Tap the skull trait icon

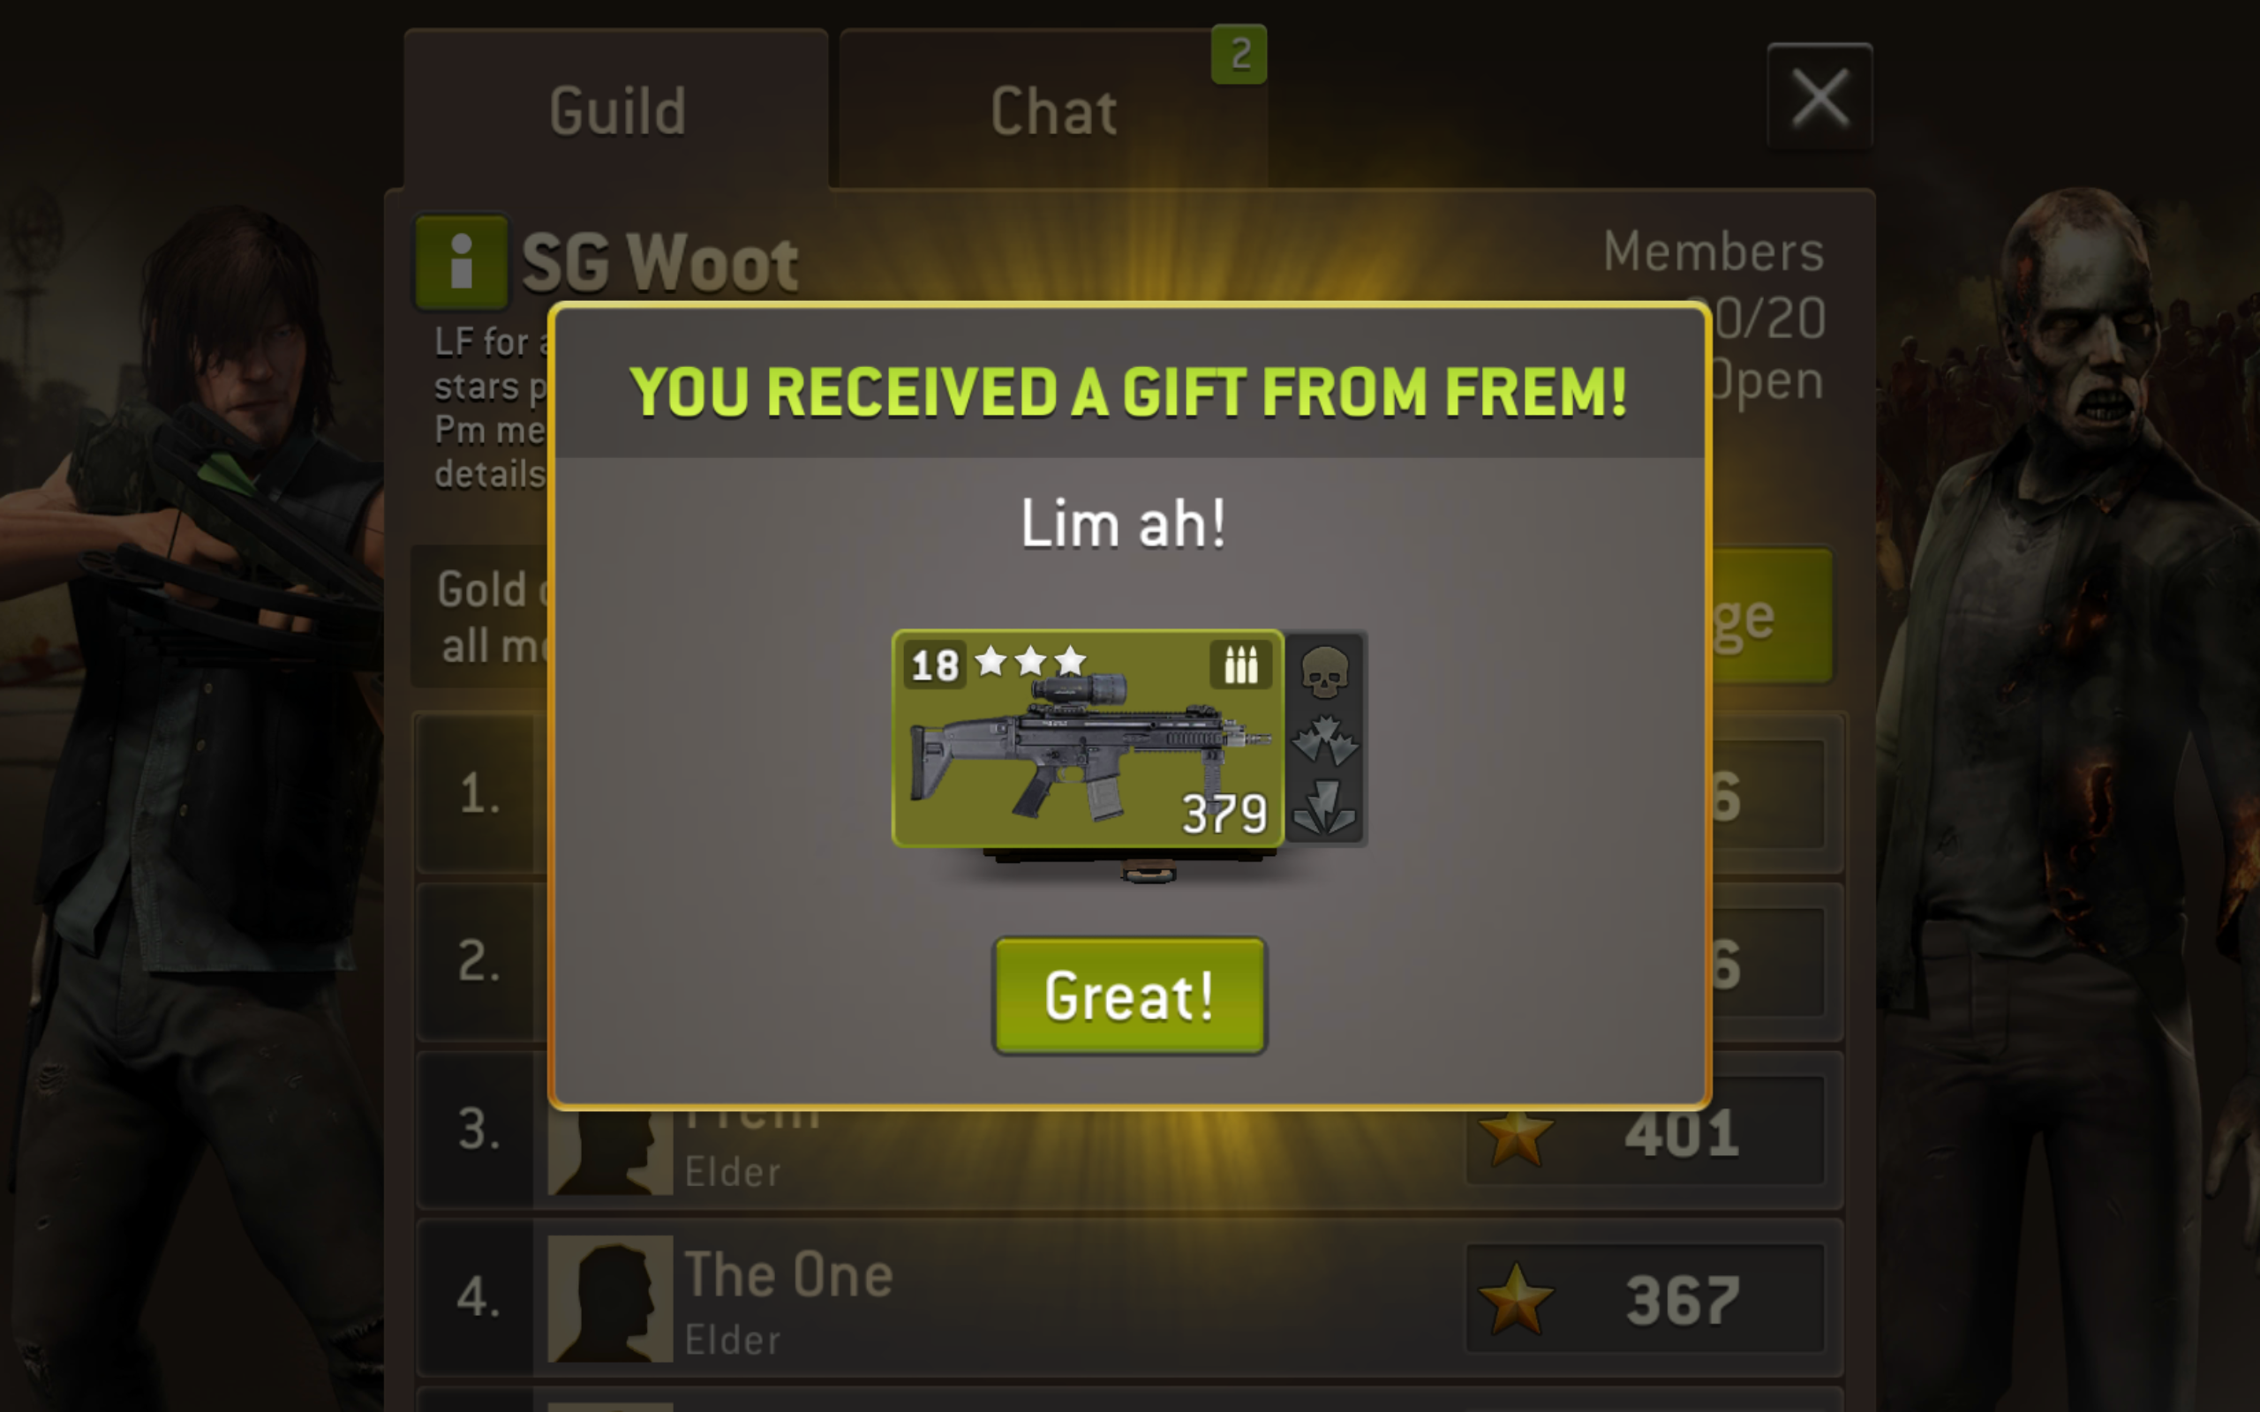pos(1324,672)
